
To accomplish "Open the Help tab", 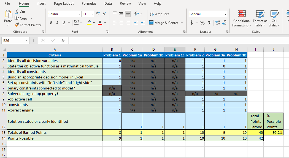I will [x=157, y=4].
